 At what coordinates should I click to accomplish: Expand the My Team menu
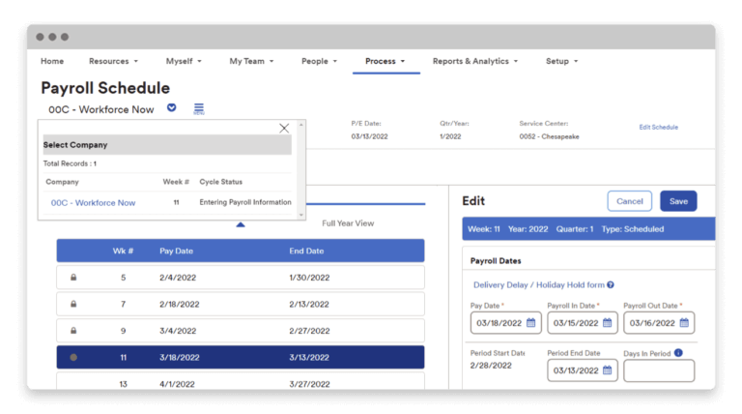(x=251, y=61)
